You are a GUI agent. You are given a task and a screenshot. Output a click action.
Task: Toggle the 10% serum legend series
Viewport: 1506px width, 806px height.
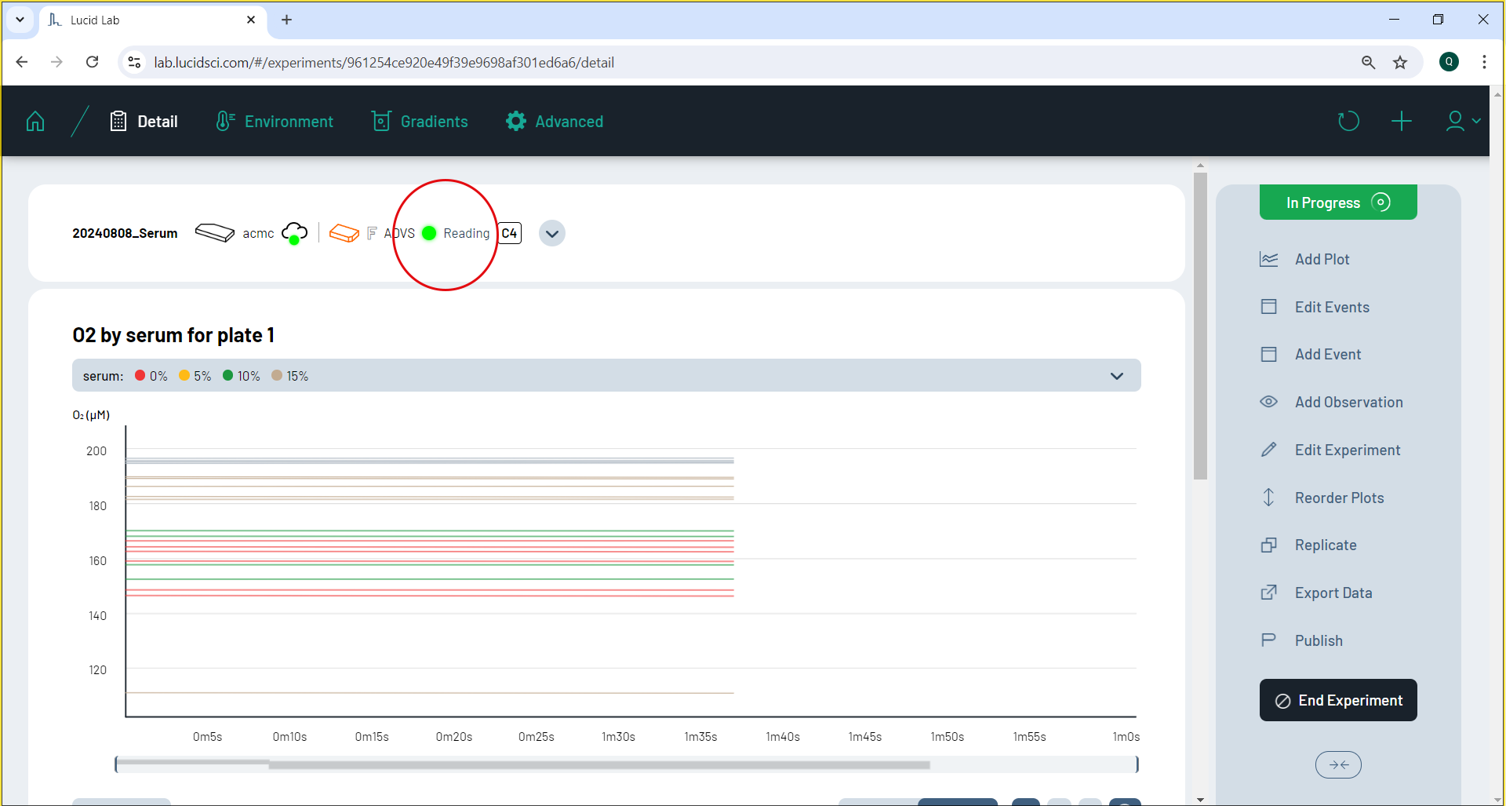[x=241, y=376]
